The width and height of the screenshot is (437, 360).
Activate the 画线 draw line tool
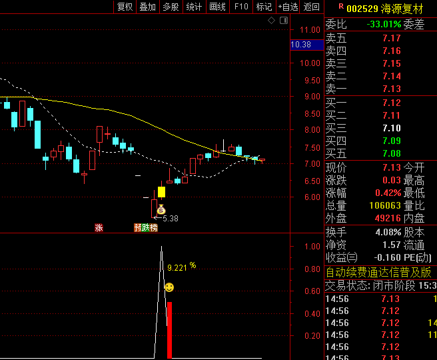(x=217, y=7)
